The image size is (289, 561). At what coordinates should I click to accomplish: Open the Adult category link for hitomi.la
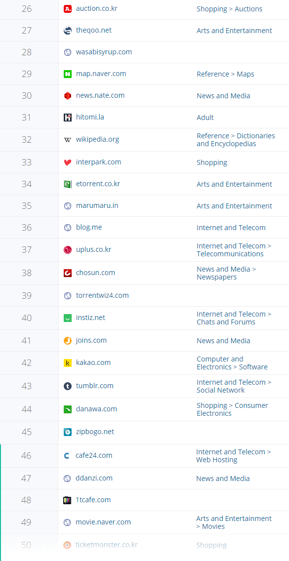pos(205,118)
